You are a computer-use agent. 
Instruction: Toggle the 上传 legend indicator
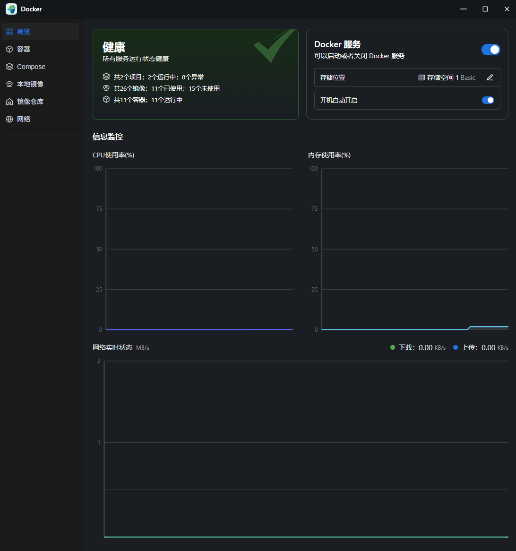point(456,347)
